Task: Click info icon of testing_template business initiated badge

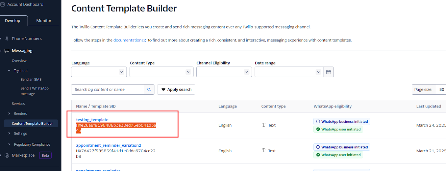Action: [318, 121]
